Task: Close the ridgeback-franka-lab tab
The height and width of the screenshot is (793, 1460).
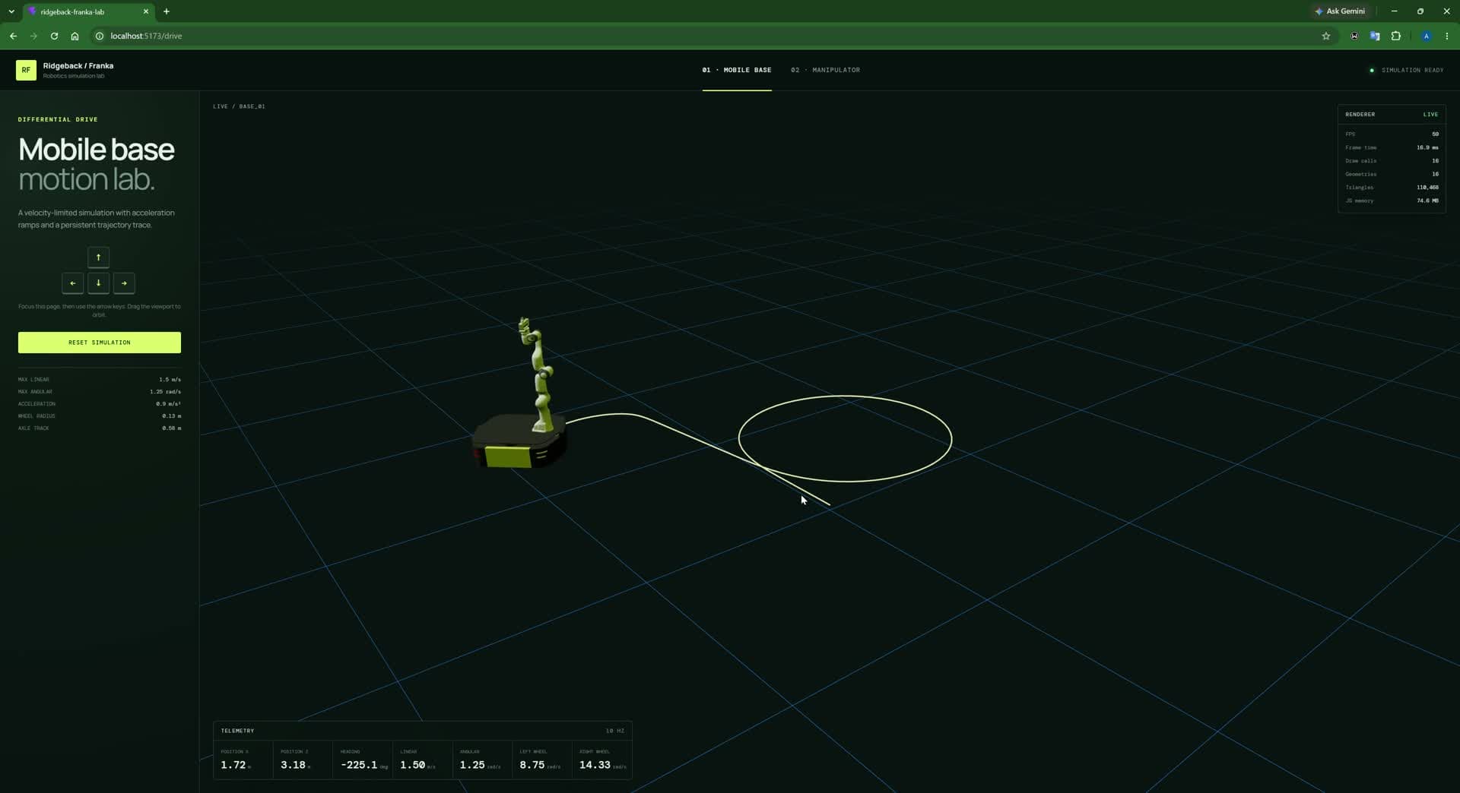Action: coord(146,11)
